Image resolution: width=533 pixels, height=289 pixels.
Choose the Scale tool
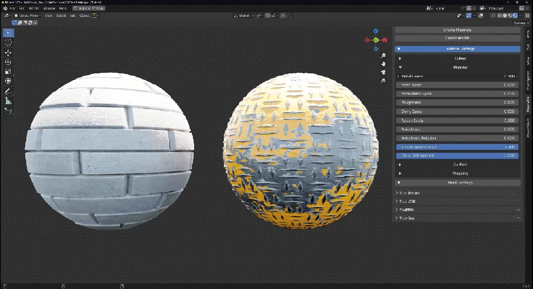(8, 72)
